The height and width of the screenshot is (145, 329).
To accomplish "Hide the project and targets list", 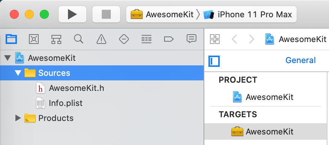I will [214, 61].
